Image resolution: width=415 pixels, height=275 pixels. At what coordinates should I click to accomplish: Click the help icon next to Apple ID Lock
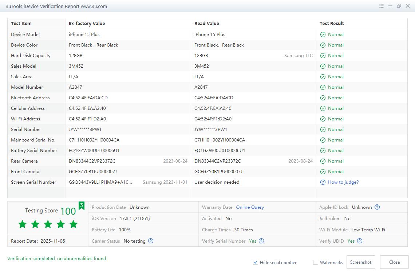tap(377, 207)
